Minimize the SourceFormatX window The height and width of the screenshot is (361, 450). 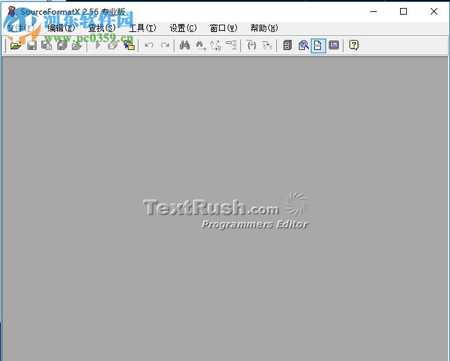pyautogui.click(x=373, y=11)
